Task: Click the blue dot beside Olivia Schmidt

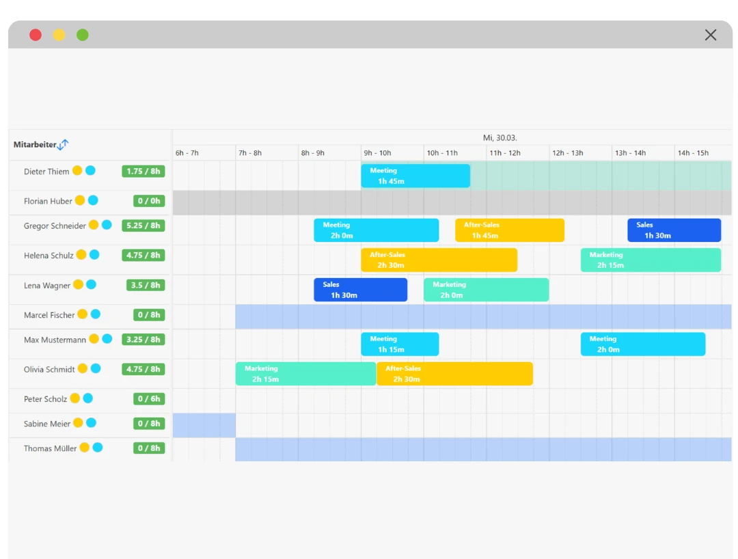Action: (x=96, y=368)
